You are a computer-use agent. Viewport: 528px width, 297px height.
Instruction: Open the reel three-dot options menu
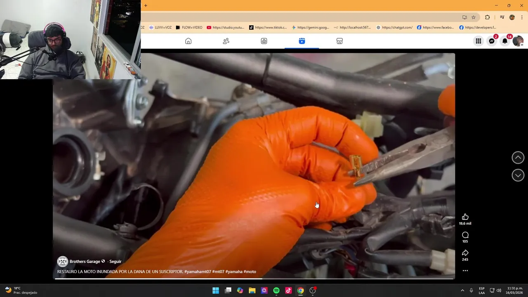tap(465, 271)
